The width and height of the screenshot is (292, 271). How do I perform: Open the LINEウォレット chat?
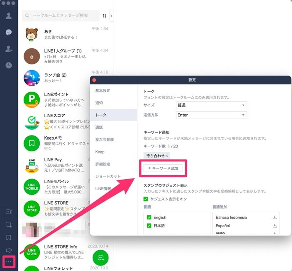[66, 268]
